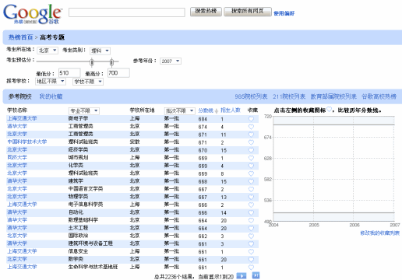Click heart icon for 北京大学 中国语言文学类
Image resolution: width=402 pixels, height=280 pixels.
(x=251, y=189)
